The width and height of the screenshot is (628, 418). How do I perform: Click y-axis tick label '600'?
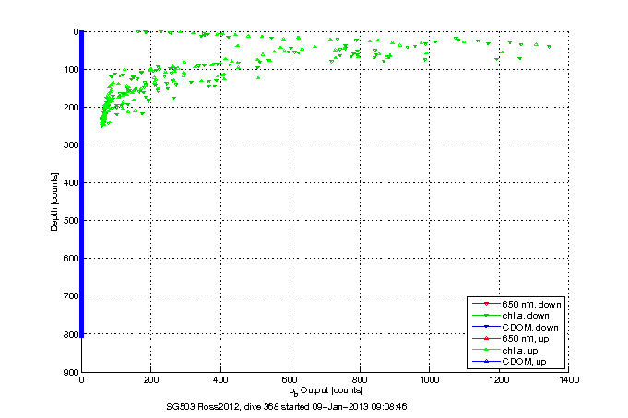click(71, 259)
